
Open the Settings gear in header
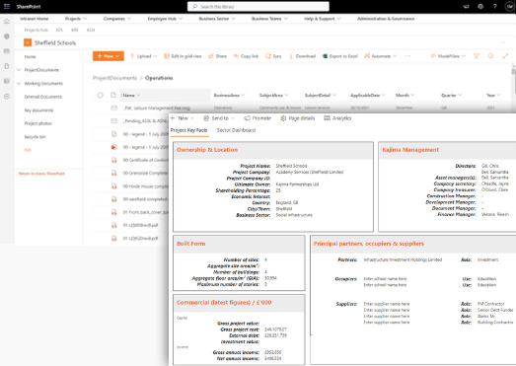pos(480,6)
